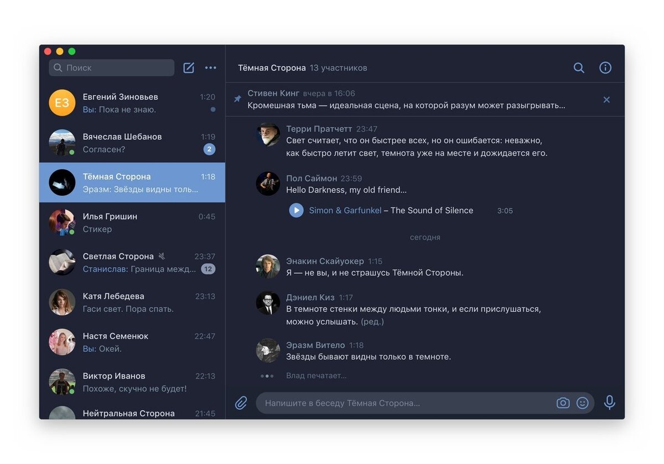Image resolution: width=664 pixels, height=464 pixels.
Task: Click the сегодня date separator
Action: coord(425,237)
